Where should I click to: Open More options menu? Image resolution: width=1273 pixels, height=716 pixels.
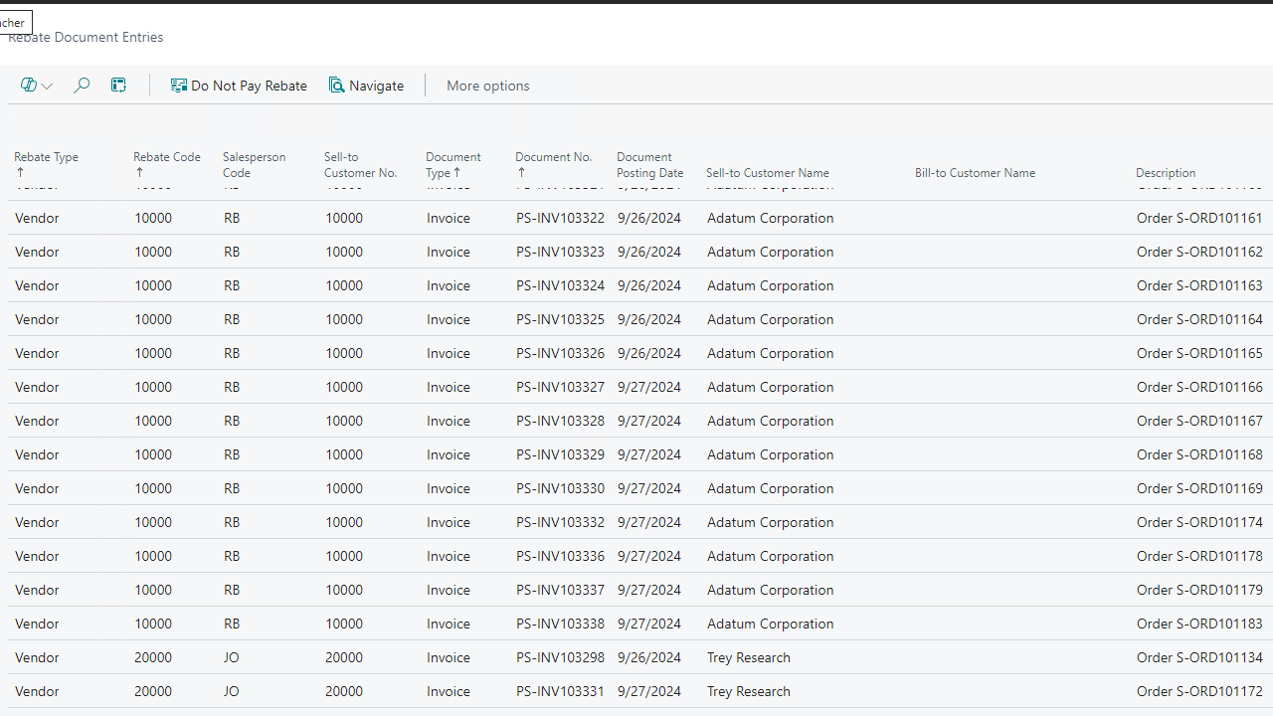point(487,86)
